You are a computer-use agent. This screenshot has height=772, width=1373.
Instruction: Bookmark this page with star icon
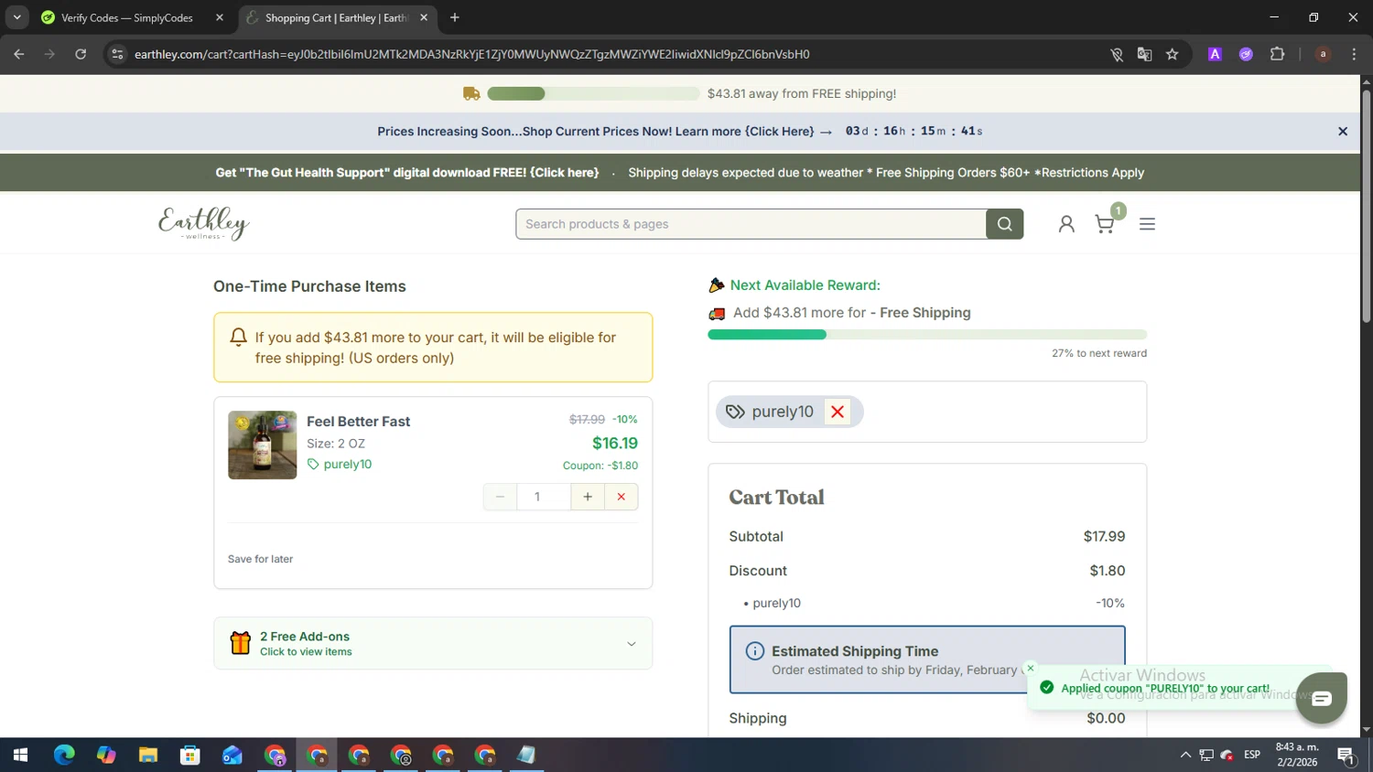tap(1172, 54)
